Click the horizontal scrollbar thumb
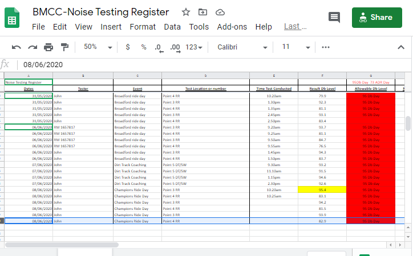This screenshot has width=413, height=256. point(62,245)
